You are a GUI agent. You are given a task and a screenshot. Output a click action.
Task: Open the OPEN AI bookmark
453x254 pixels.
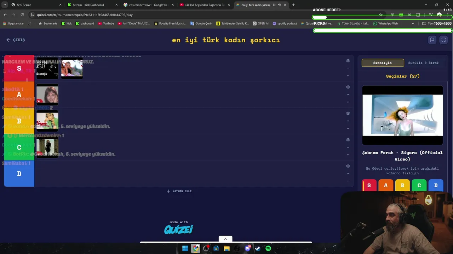click(260, 24)
